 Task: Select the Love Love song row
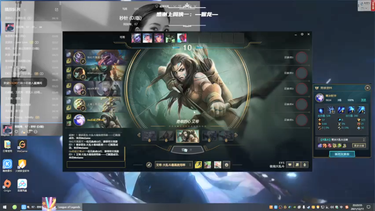coord(31,42)
